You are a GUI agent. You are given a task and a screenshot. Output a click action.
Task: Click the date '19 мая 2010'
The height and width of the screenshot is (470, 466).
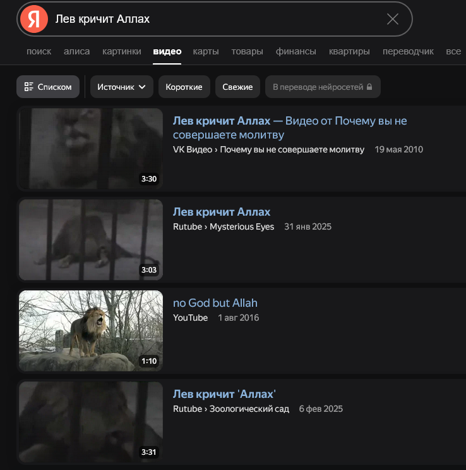click(398, 149)
